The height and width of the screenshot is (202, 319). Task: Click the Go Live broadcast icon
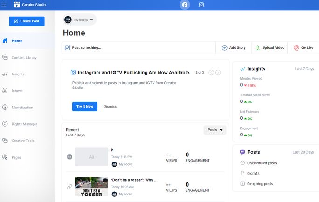(x=297, y=48)
